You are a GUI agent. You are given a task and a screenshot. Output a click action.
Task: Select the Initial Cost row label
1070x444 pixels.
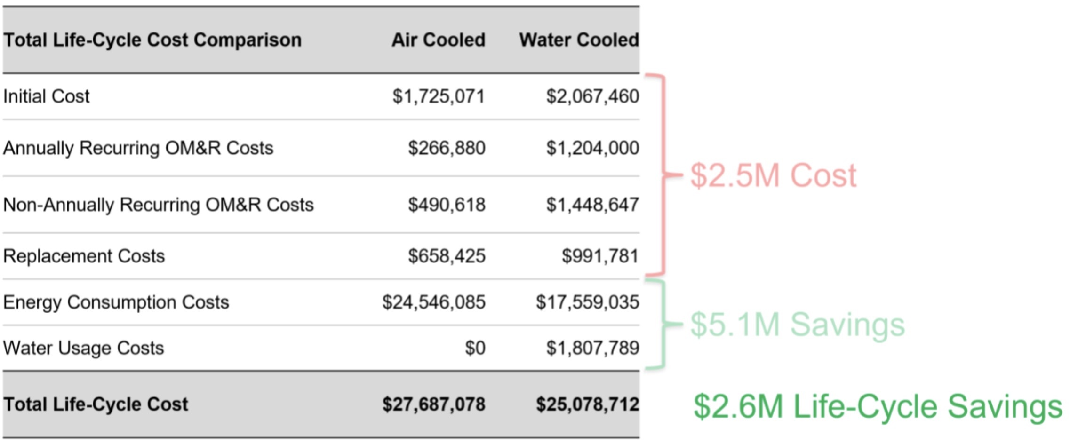pos(46,96)
